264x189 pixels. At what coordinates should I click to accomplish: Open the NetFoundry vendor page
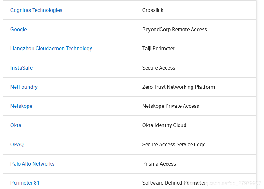(x=24, y=87)
